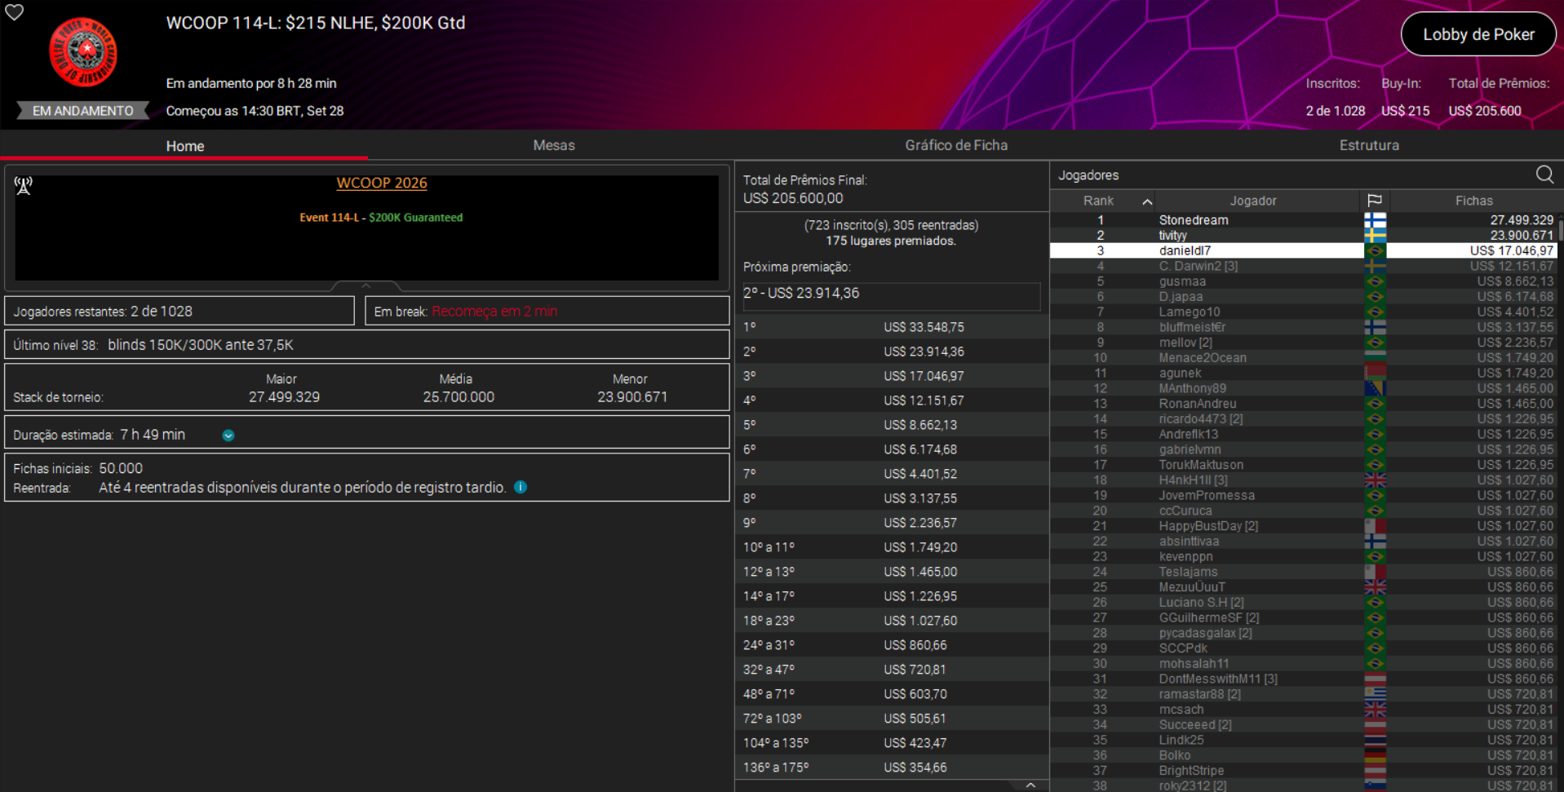Click the 3º prize US$ 17.046,97 row
Viewport: 1564px width, 792px height.
[x=891, y=376]
